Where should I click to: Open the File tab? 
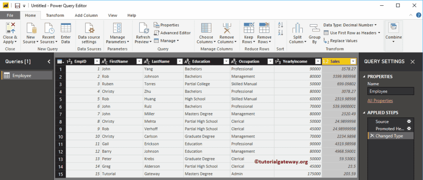(10, 15)
